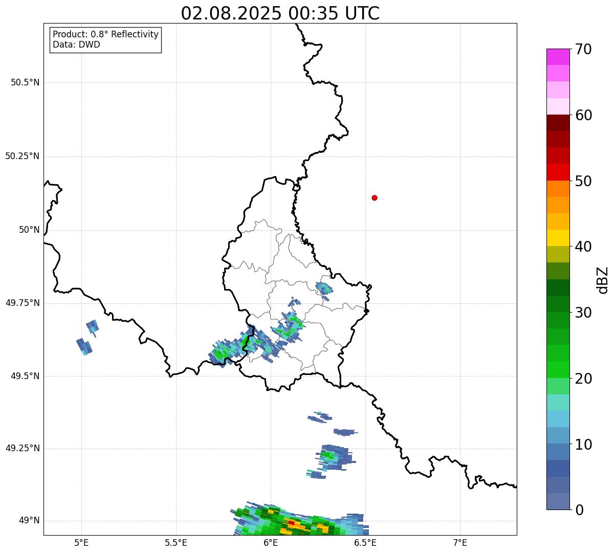Click the colorbar "dBZ" axis label
The height and width of the screenshot is (553, 615).
point(603,280)
